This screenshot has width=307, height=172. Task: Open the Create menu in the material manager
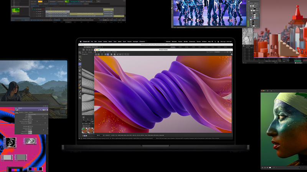tap(86, 123)
